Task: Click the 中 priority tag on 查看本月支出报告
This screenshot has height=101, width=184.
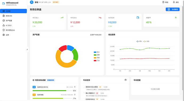Action: click(100, 87)
